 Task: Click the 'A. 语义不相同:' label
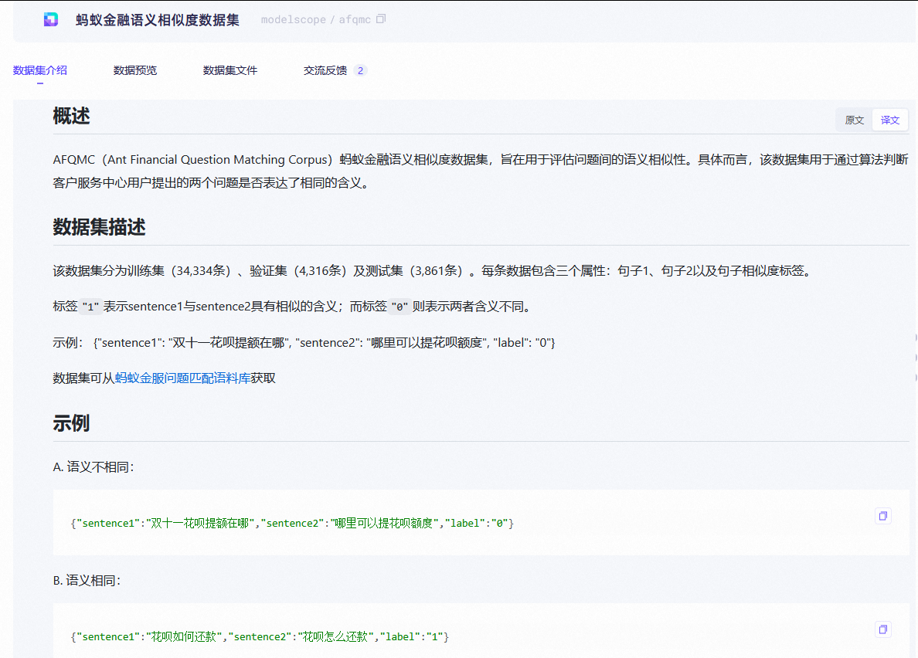[93, 466]
